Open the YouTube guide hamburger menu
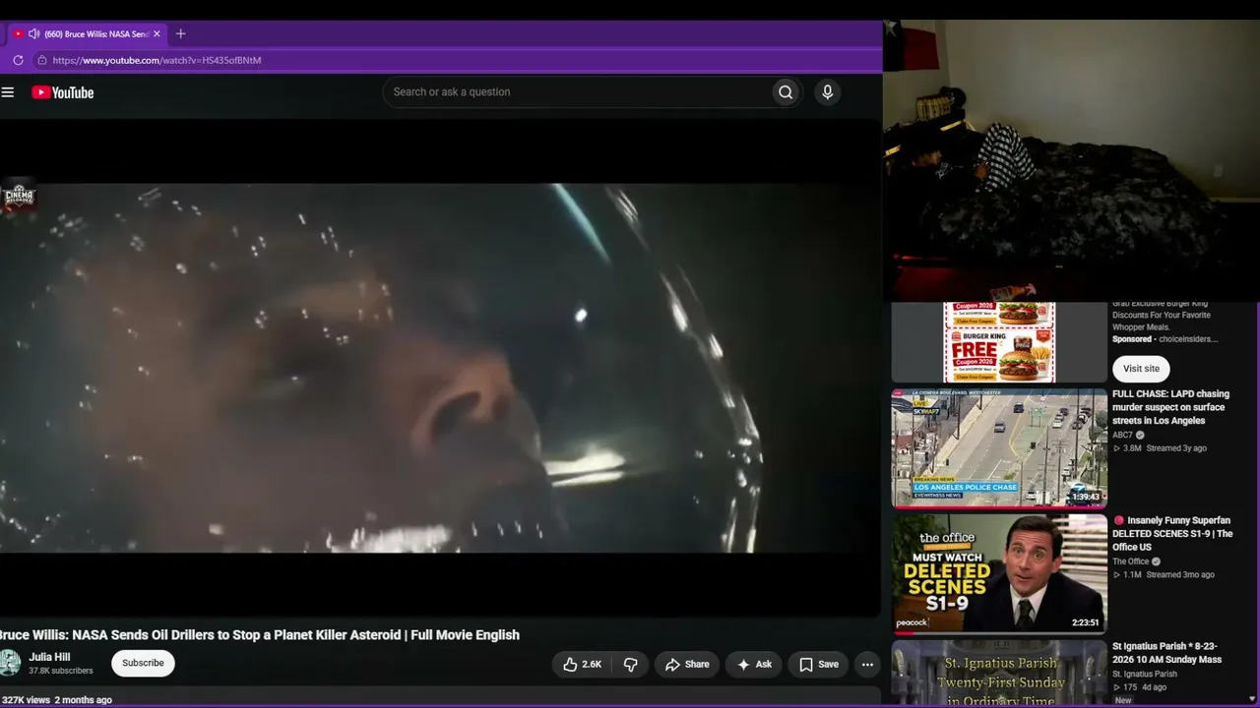1260x708 pixels. pyautogui.click(x=8, y=92)
